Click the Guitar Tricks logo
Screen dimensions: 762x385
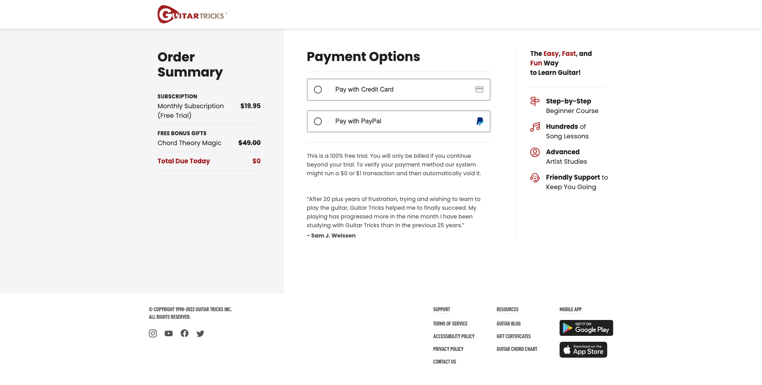pyautogui.click(x=192, y=15)
